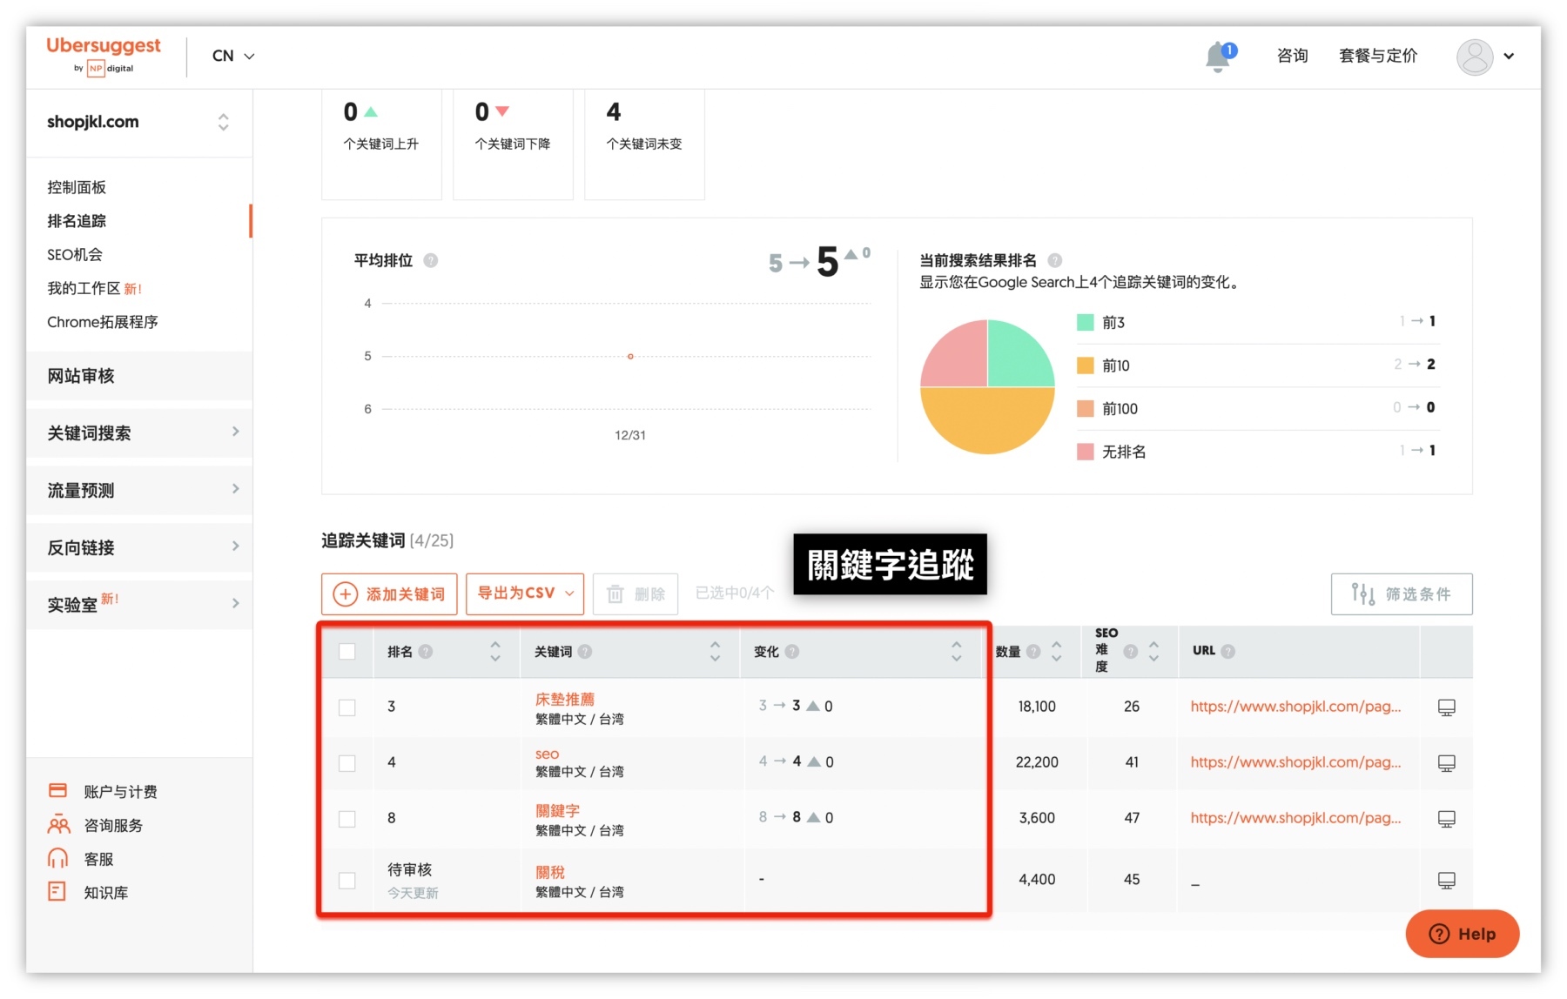Click desktop device icon in 關稅 row

pos(1446,881)
